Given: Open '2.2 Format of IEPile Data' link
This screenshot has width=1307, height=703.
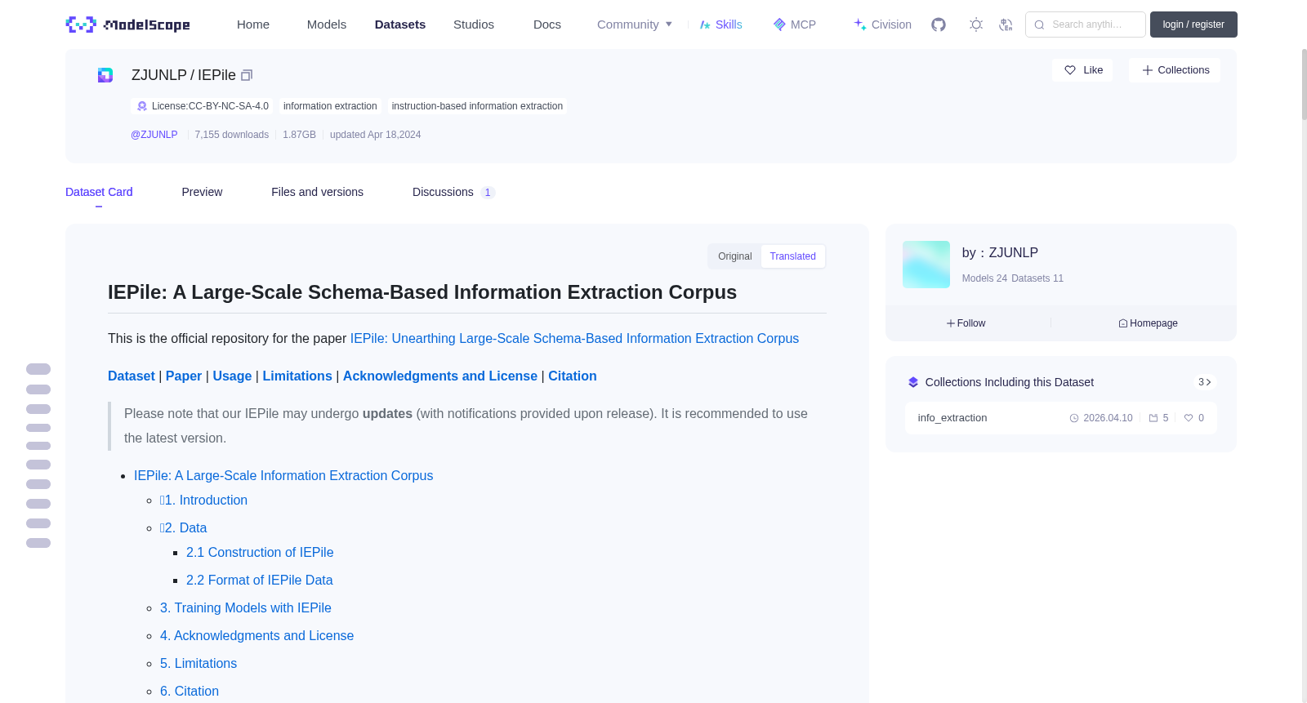Looking at the screenshot, I should [260, 580].
